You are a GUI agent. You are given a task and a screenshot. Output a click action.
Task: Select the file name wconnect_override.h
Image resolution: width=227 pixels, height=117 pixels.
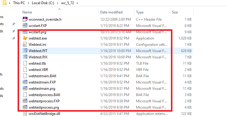[x=45, y=19]
